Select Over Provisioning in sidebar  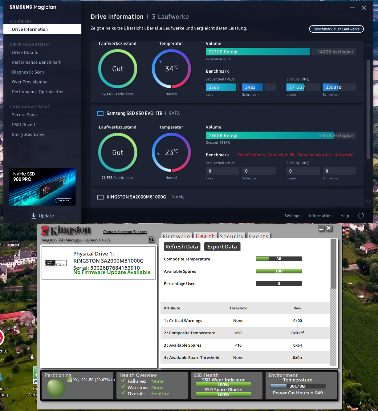[30, 82]
